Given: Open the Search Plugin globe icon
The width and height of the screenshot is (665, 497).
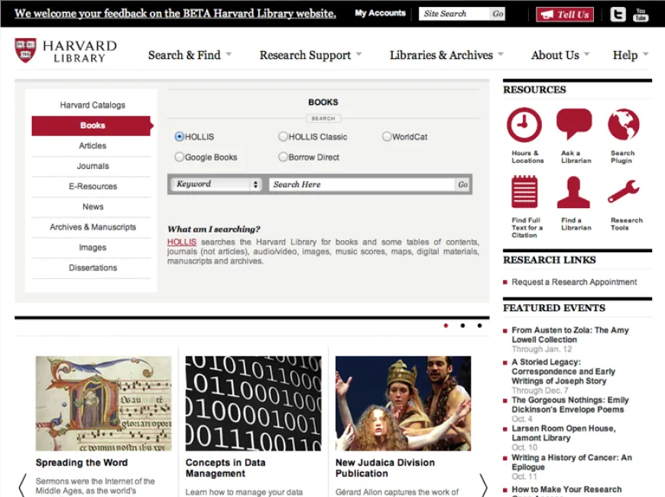Looking at the screenshot, I should pyautogui.click(x=624, y=125).
